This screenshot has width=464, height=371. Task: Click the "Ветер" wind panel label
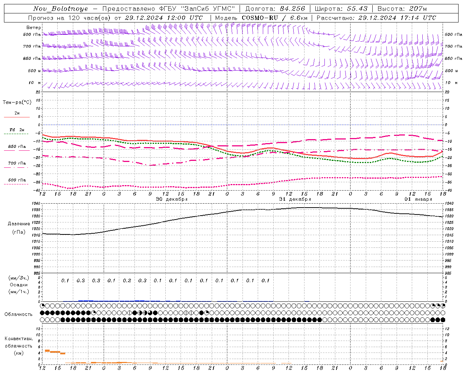(34, 28)
